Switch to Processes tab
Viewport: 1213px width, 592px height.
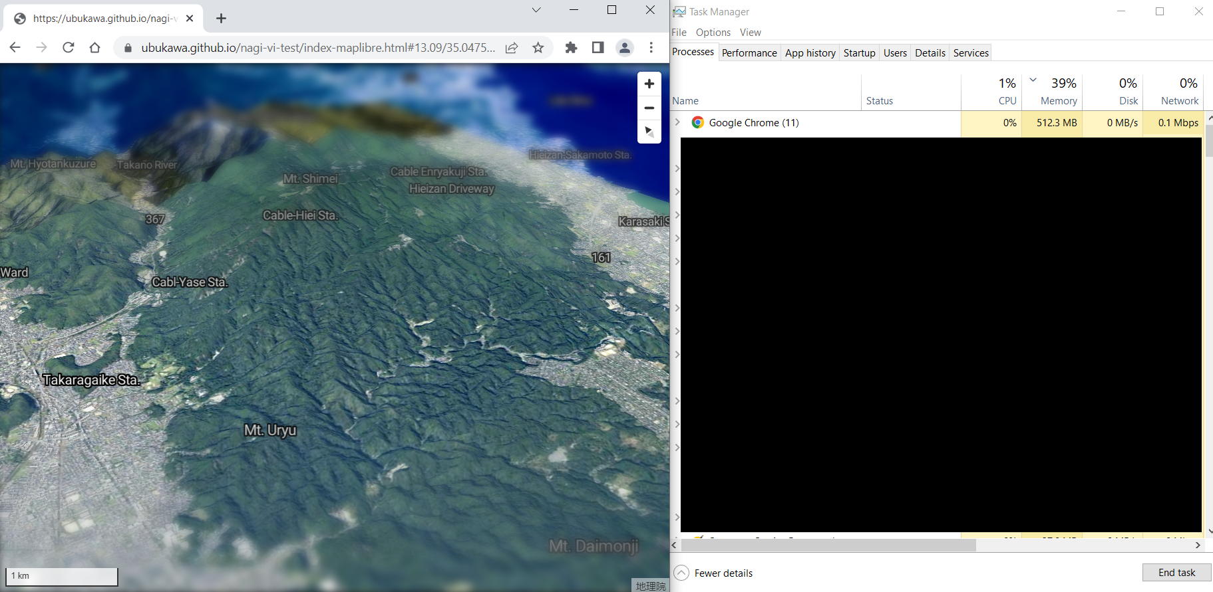(x=693, y=52)
